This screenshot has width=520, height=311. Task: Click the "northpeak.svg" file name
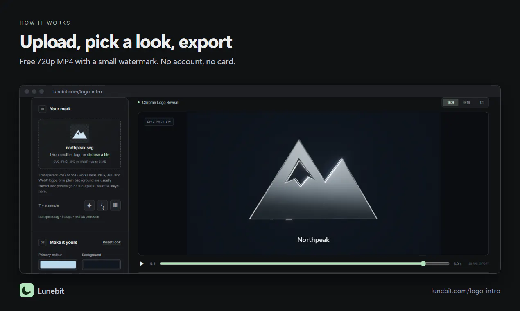tap(80, 148)
